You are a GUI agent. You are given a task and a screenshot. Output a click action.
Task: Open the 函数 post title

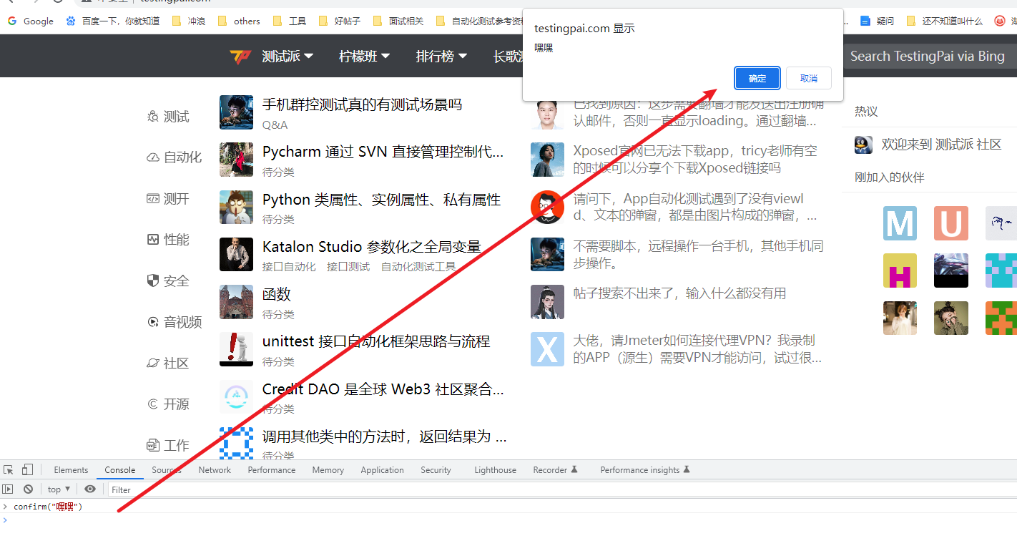(x=277, y=294)
